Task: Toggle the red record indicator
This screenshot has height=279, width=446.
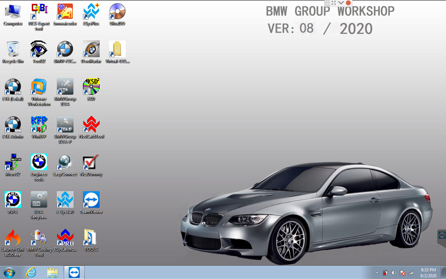Action: [348, 3]
